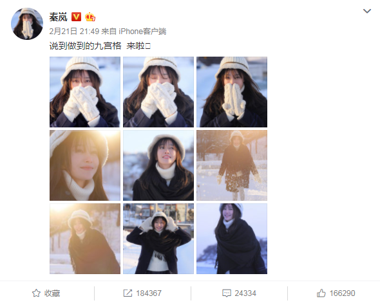Open the 秦岚 username link

(x=58, y=17)
